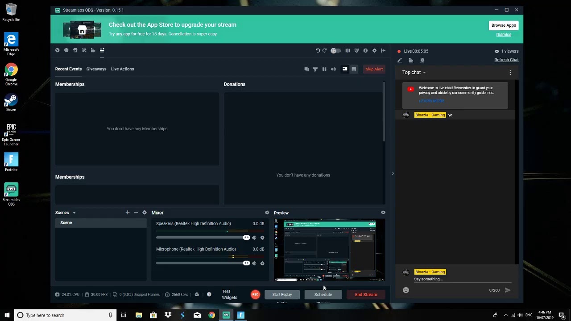Image resolution: width=571 pixels, height=321 pixels.
Task: Click the shield badge icon in toolbar
Action: tap(356, 50)
